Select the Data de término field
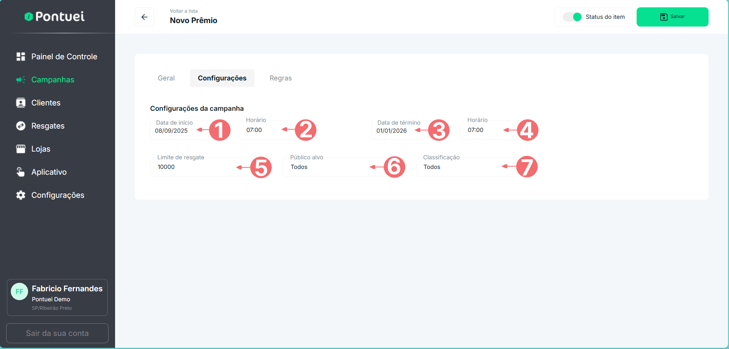Viewport: 729px width, 349px height. 393,131
